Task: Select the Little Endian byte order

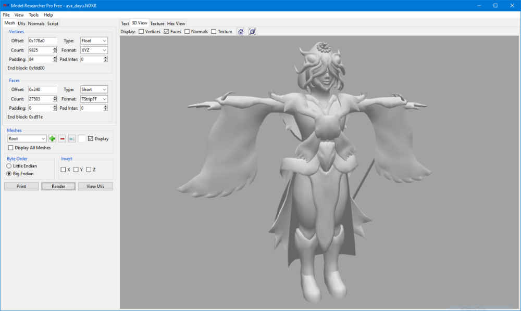Action: coord(9,166)
